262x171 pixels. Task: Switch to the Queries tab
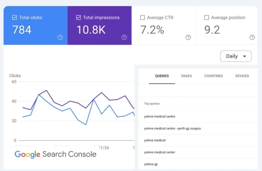pos(162,76)
